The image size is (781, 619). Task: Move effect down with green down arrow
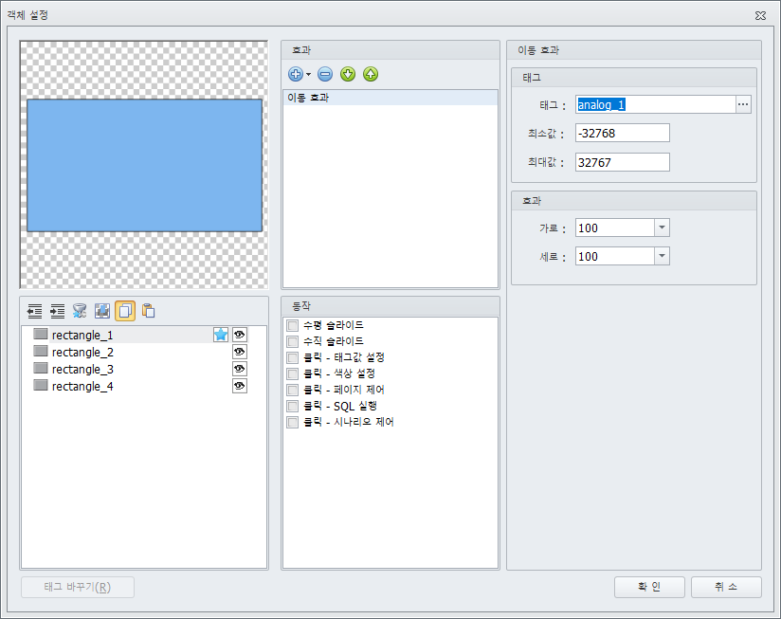click(x=348, y=74)
